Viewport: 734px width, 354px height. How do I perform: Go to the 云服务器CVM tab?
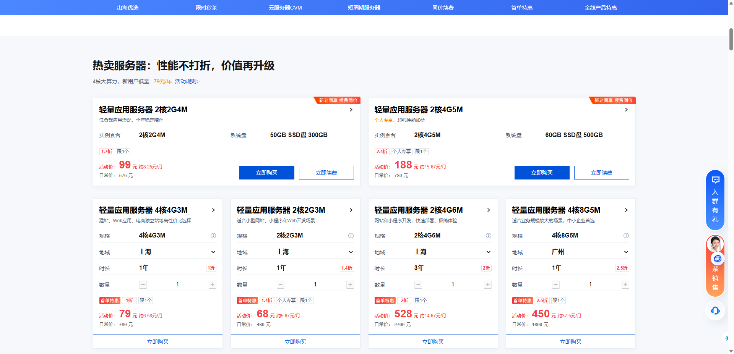285,8
